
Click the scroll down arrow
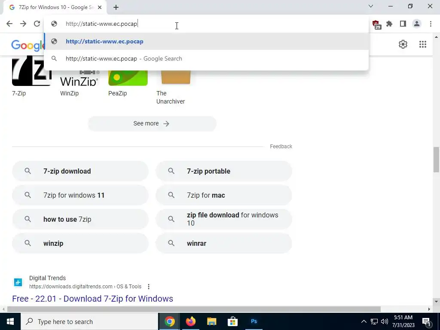pos(436,302)
